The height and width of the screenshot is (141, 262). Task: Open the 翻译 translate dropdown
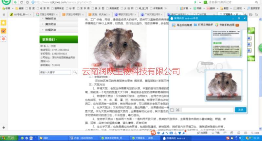(212, 8)
